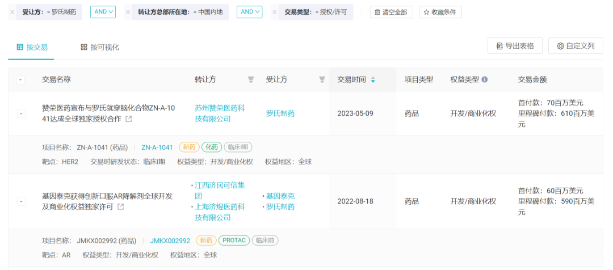The image size is (613, 270).
Task: Open 罗氏制药 link in 2022-08-18 row
Action: pos(280,207)
